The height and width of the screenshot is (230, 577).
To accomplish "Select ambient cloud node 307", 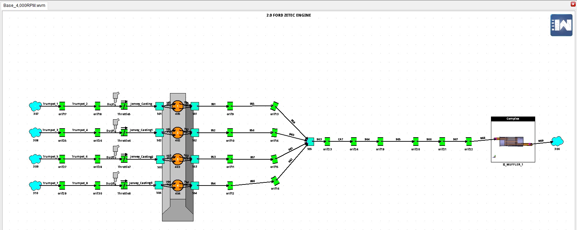I will click(x=35, y=106).
